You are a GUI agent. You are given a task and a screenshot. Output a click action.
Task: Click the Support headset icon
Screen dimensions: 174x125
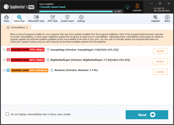pos(137,7)
